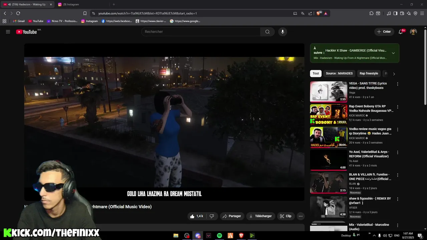Open options for Yo Asel REFORM video

point(397,152)
